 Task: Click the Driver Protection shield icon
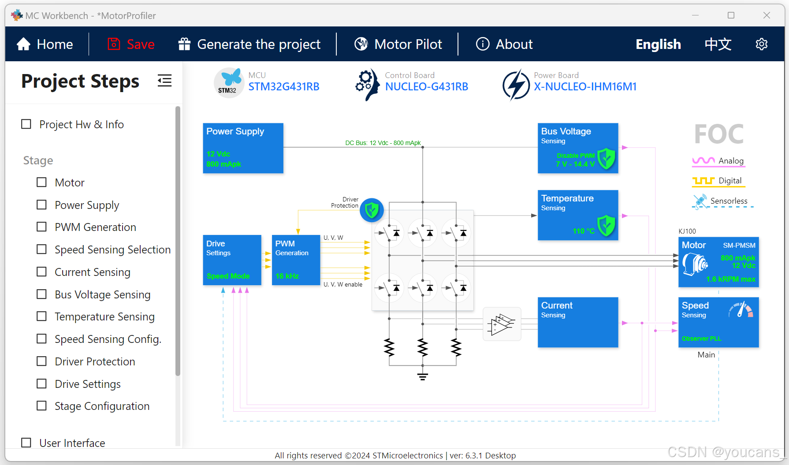372,210
